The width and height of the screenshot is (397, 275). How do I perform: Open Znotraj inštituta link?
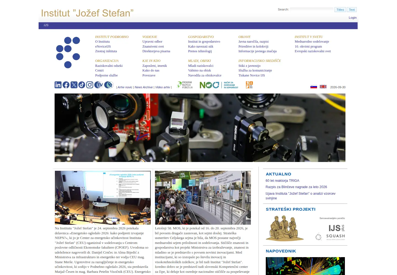tap(106, 51)
